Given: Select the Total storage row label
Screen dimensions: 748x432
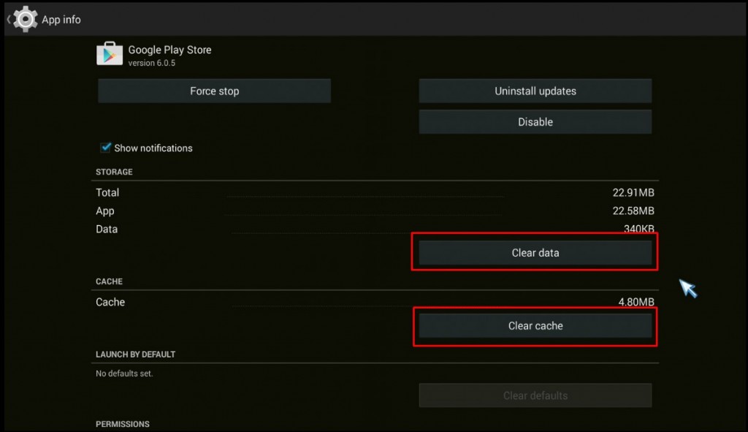Looking at the screenshot, I should (x=107, y=193).
